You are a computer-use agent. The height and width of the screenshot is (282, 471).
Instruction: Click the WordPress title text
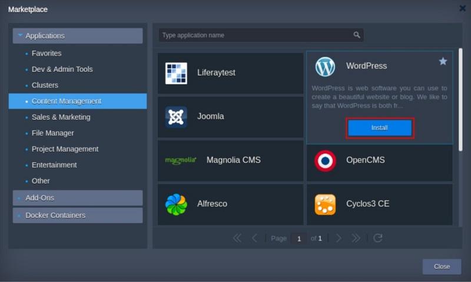(x=366, y=66)
